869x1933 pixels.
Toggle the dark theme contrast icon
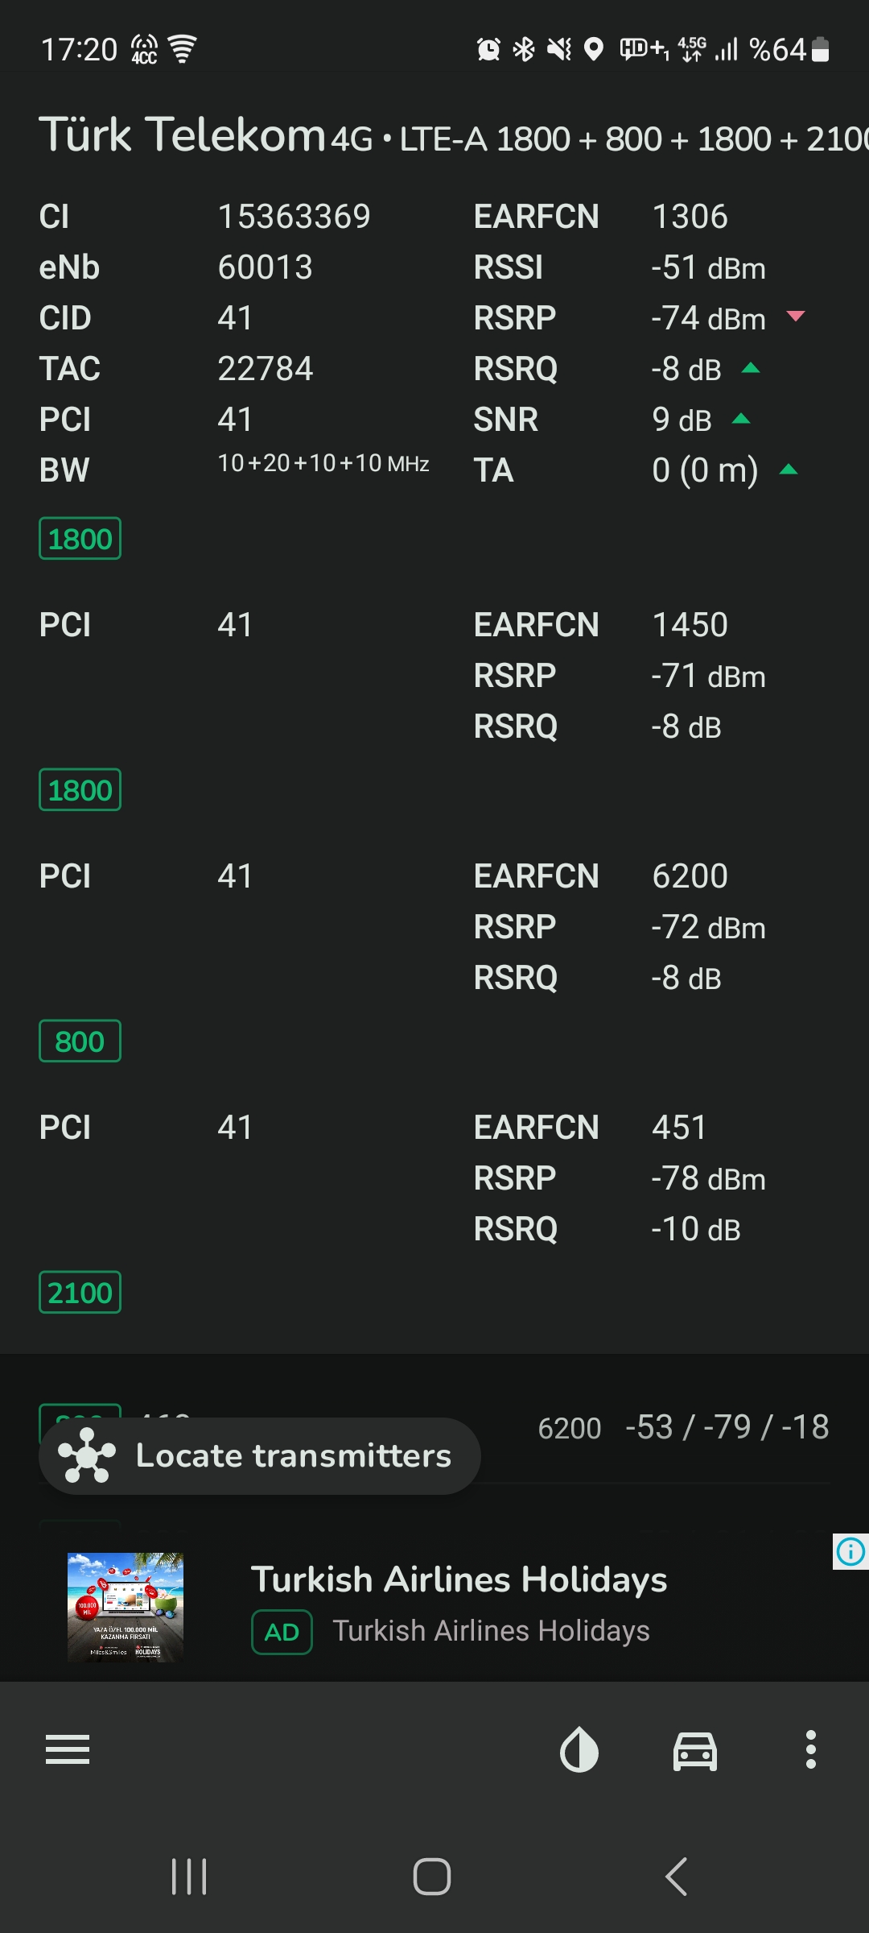[x=579, y=1750]
